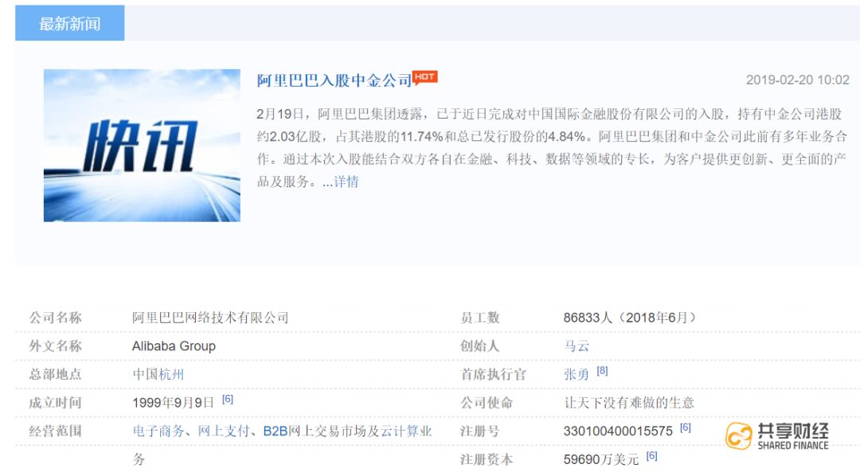860x472 pixels.
Task: Open citation [6] next to 1999年9月9日
Action: coord(228,399)
